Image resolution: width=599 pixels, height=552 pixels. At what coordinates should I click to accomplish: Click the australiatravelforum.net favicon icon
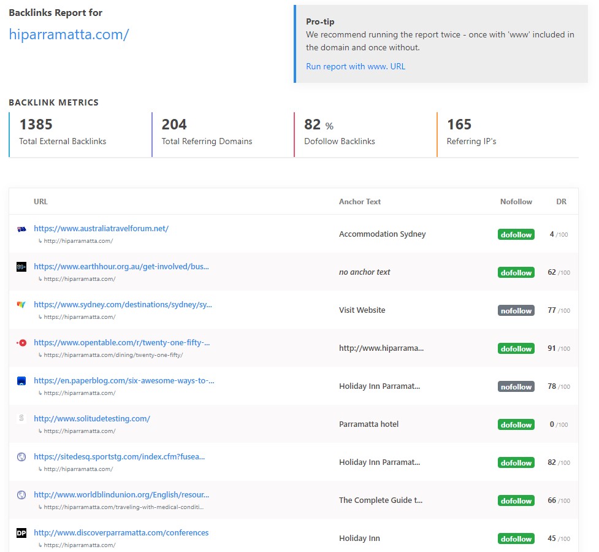click(x=21, y=229)
